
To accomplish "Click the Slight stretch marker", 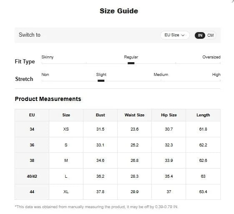I will 101,81.
